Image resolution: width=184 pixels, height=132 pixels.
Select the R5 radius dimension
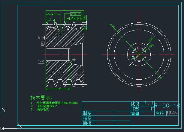(x=74, y=60)
